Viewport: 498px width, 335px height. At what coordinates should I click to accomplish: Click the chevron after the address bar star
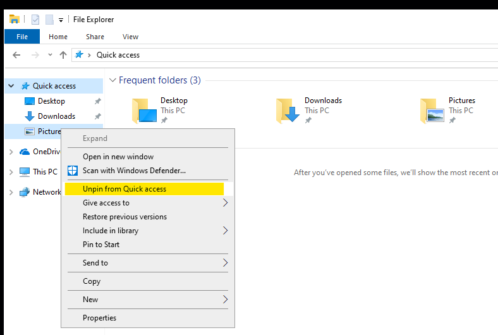coord(90,55)
